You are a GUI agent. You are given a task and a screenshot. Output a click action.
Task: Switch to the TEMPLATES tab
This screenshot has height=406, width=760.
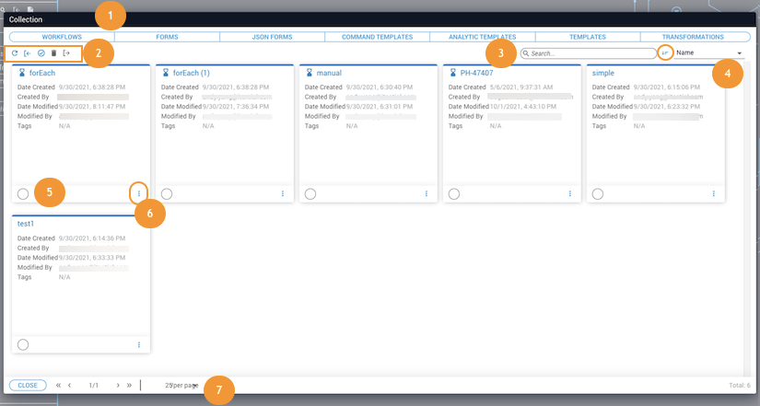(x=588, y=37)
